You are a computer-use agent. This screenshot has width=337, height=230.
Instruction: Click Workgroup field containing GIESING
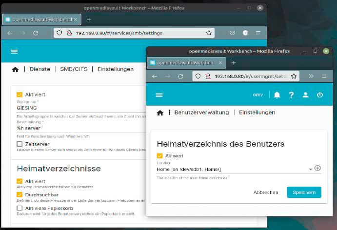click(81, 108)
